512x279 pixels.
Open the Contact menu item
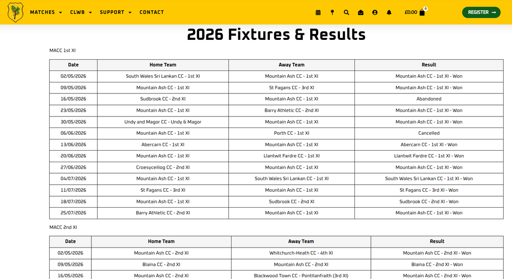pos(152,12)
